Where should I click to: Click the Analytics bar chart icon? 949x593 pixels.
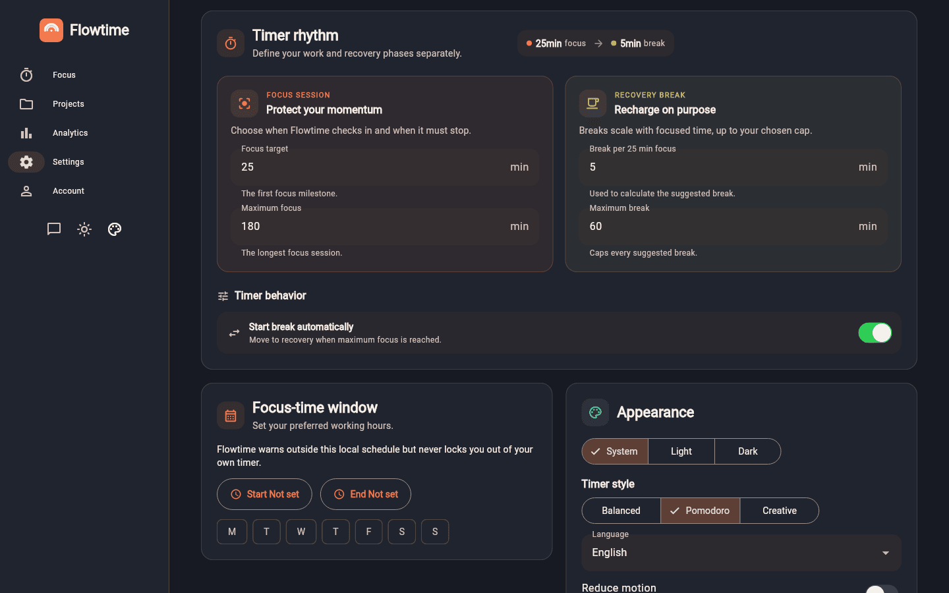coord(26,133)
